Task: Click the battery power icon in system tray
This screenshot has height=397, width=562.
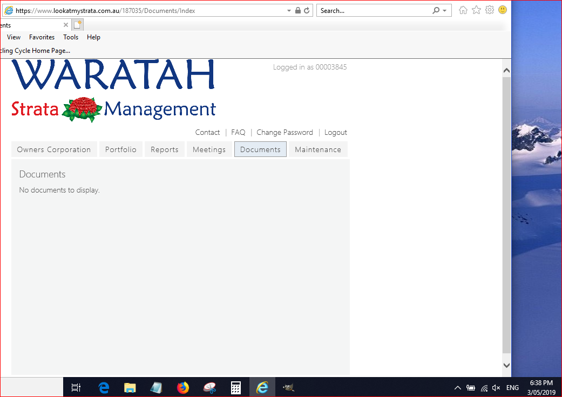Action: (x=471, y=388)
